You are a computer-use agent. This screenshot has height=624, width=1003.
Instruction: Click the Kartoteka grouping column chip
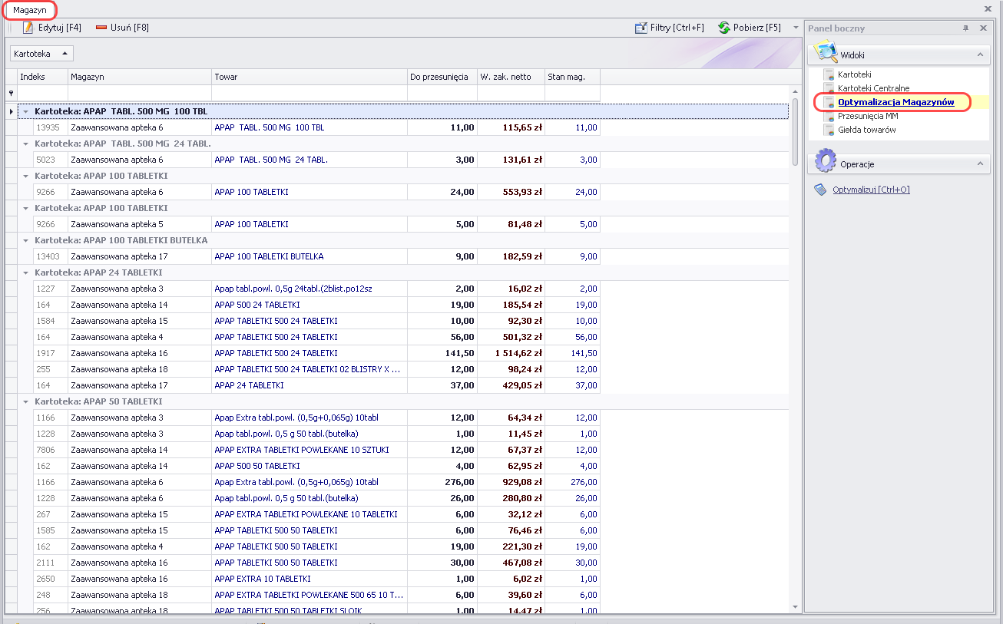pyautogui.click(x=41, y=54)
